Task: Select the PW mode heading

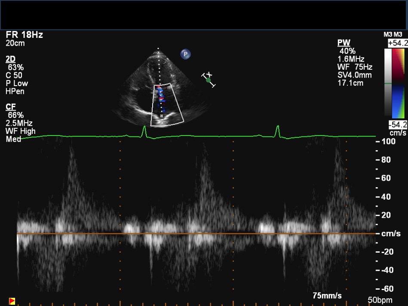Action: click(344, 43)
